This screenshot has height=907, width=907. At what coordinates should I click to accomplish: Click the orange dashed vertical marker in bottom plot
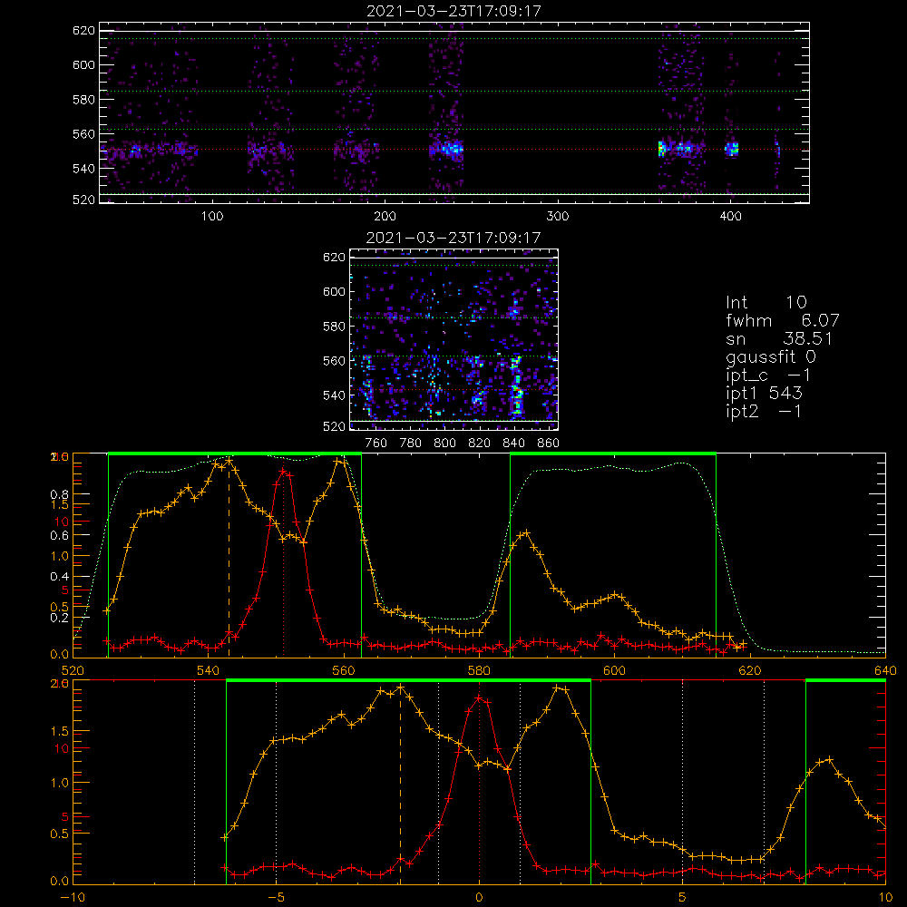tap(400, 786)
